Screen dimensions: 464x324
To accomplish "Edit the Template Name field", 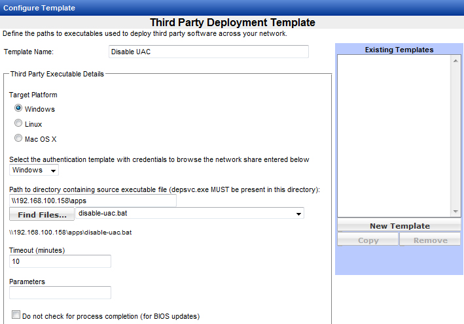I will click(207, 52).
